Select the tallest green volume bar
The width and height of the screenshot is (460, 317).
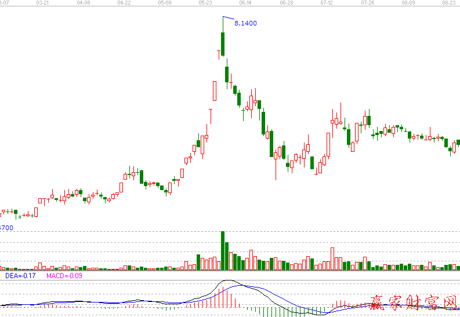222,250
